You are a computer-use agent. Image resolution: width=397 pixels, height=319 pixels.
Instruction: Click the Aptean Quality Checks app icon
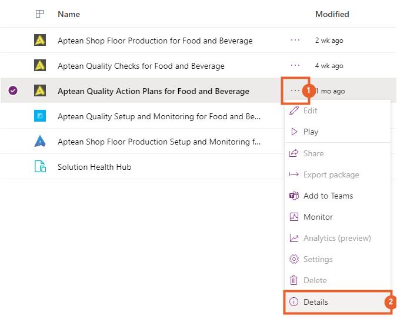(x=39, y=66)
